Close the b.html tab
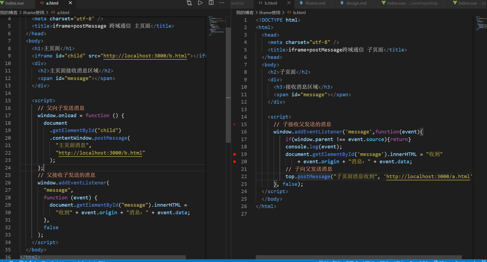The image size is (487, 262). pyautogui.click(x=289, y=3)
